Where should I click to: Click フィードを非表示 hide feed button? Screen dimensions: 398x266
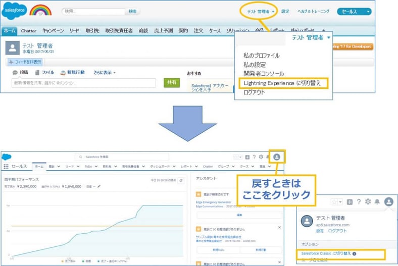pyautogui.click(x=25, y=62)
